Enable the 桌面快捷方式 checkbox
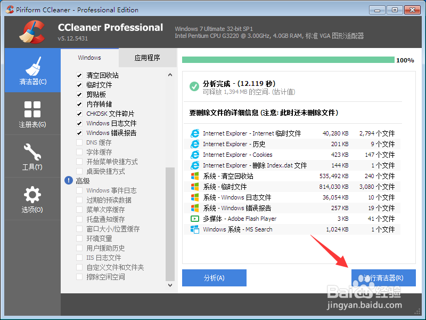This screenshot has height=320, width=426. pyautogui.click(x=79, y=171)
